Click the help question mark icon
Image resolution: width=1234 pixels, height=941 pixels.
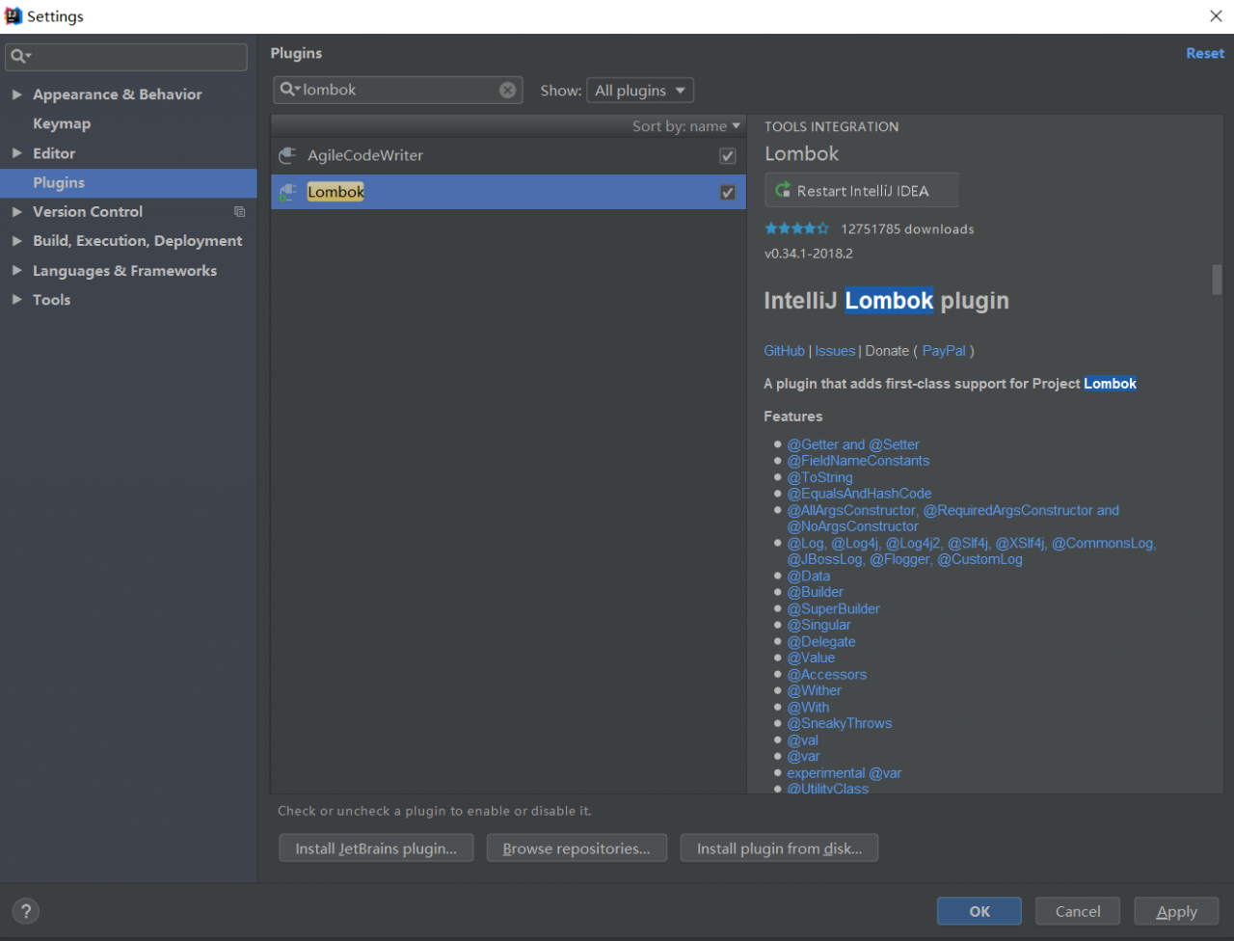pyautogui.click(x=26, y=911)
